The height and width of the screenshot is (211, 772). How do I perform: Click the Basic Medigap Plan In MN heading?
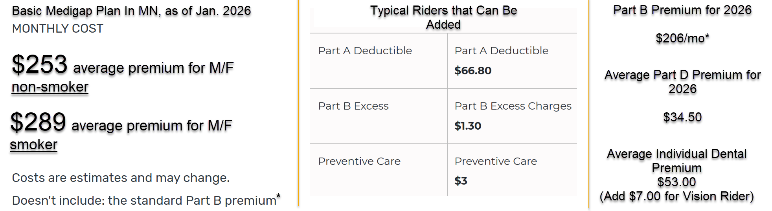pyautogui.click(x=131, y=11)
